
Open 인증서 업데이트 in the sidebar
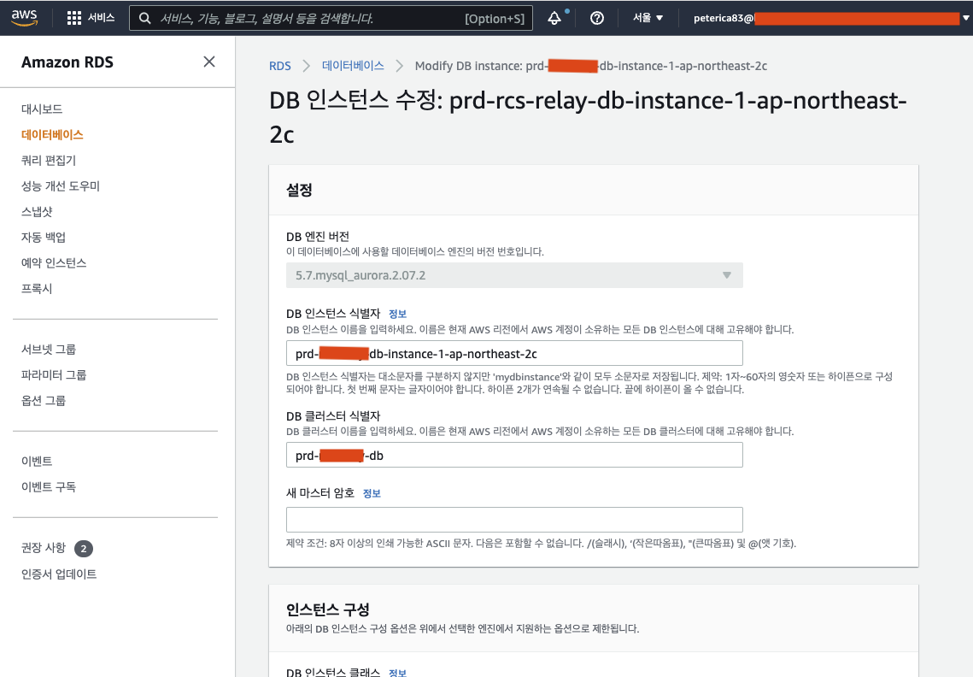click(x=59, y=574)
